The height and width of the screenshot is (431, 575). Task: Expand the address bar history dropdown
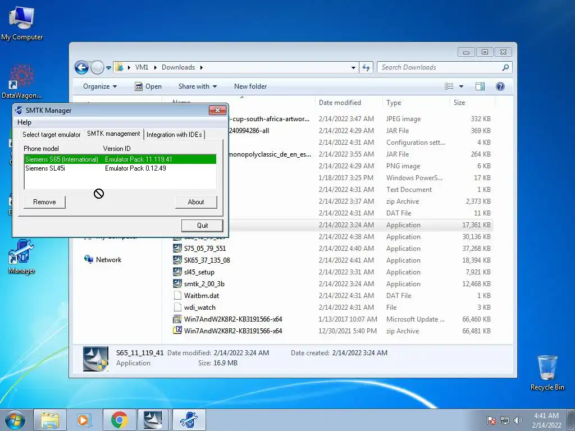(353, 67)
